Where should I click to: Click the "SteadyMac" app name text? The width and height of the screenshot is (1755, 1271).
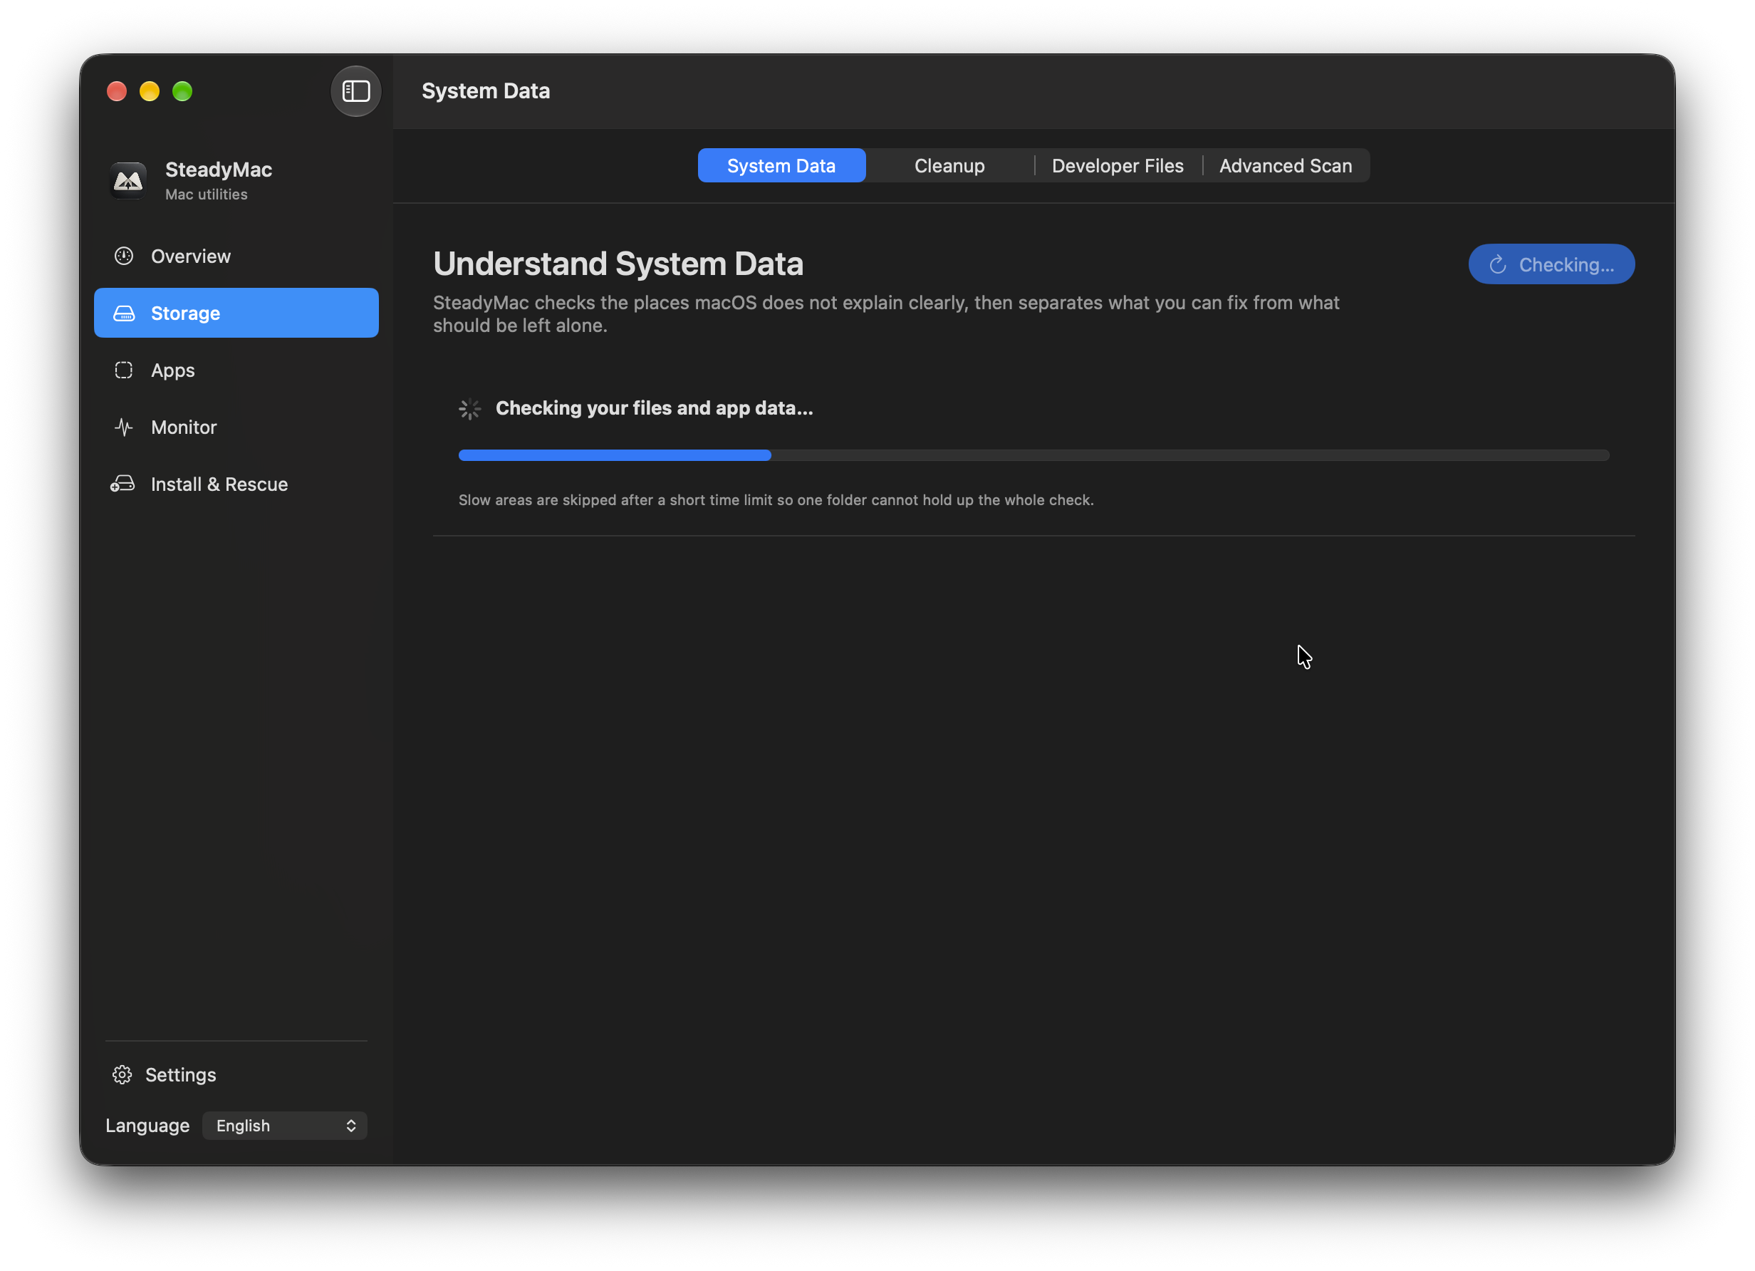coord(218,170)
